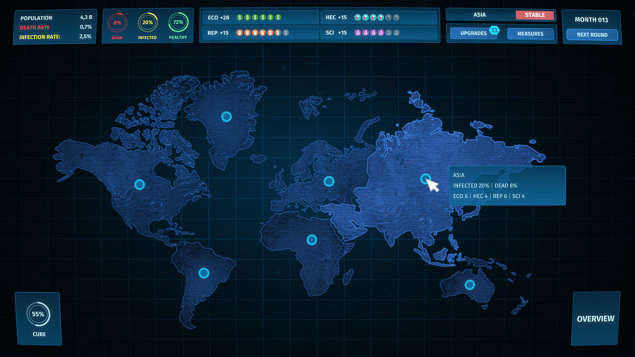The image size is (635, 357).
Task: Open the Overview panel
Action: click(x=595, y=319)
